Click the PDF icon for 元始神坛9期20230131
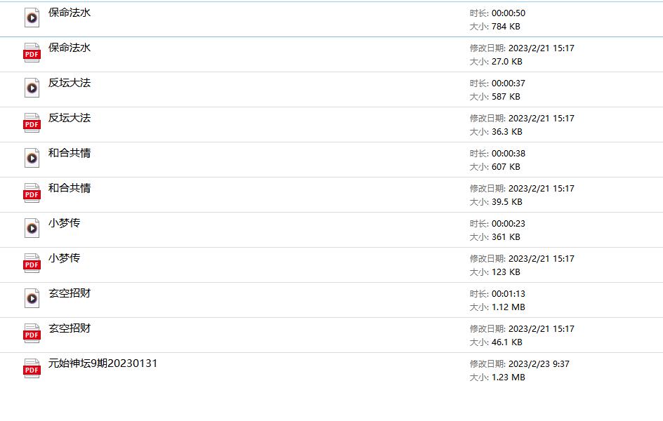The height and width of the screenshot is (421, 663). coord(32,369)
